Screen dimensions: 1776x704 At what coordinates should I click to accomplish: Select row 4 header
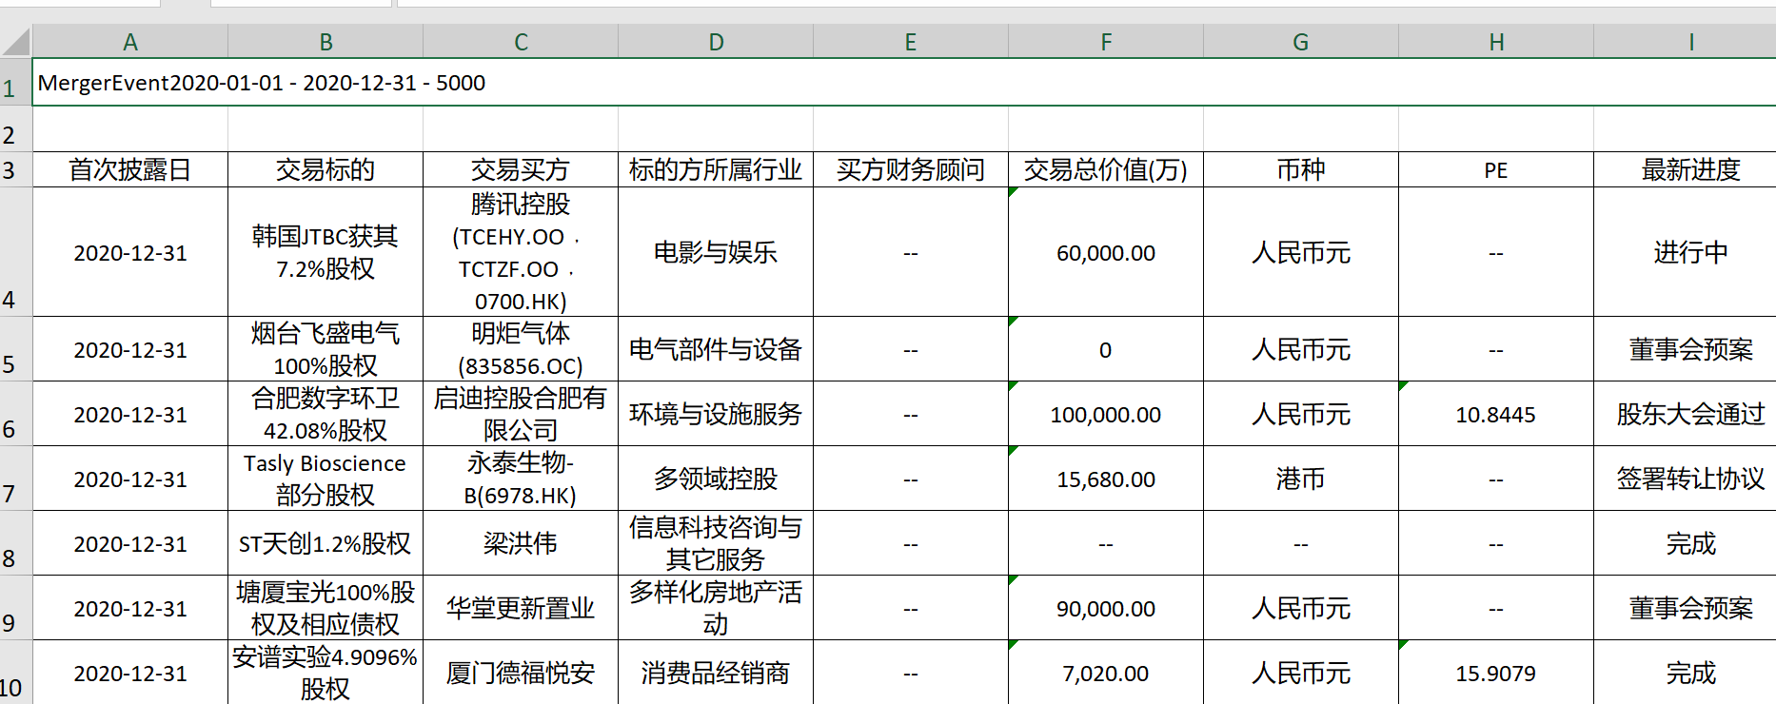click(16, 252)
